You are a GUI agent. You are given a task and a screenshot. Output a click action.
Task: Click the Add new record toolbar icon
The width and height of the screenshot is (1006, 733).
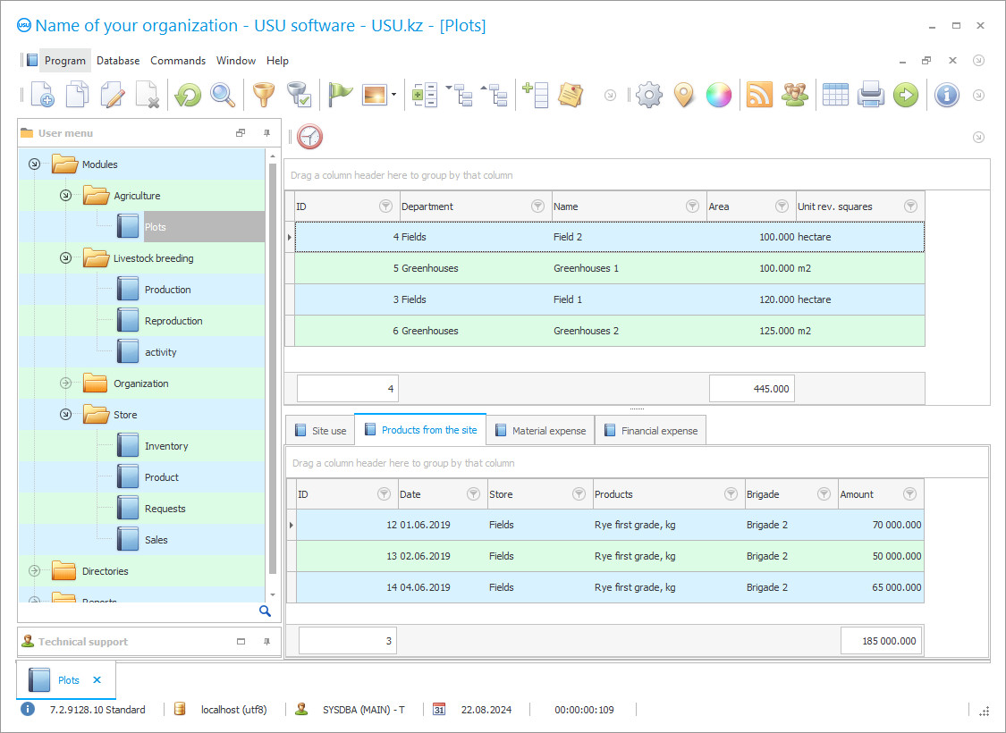point(42,95)
